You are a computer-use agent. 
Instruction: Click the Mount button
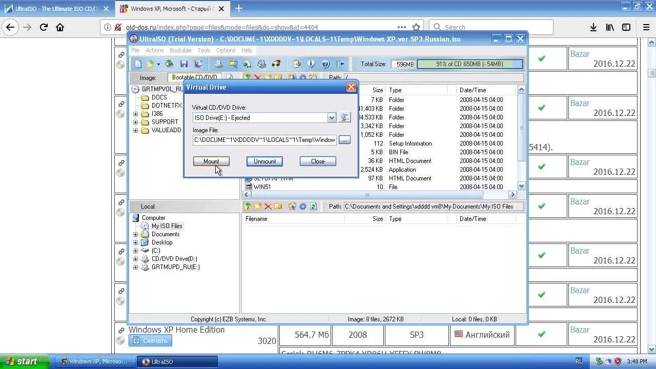[211, 161]
